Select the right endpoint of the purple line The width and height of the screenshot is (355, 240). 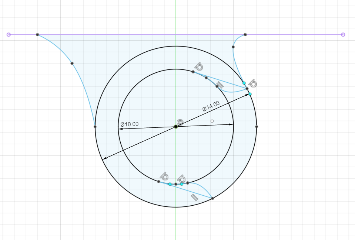pos(343,35)
